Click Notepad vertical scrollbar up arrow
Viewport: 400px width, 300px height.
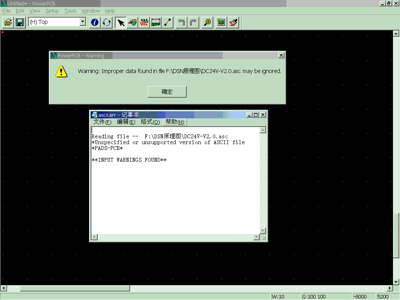263,130
